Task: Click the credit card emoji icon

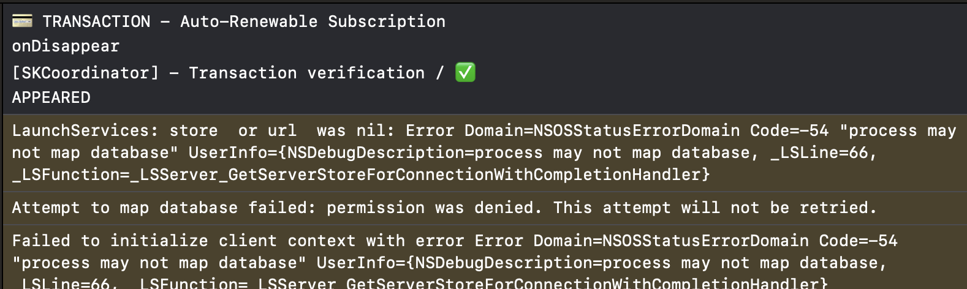Action: tap(22, 21)
